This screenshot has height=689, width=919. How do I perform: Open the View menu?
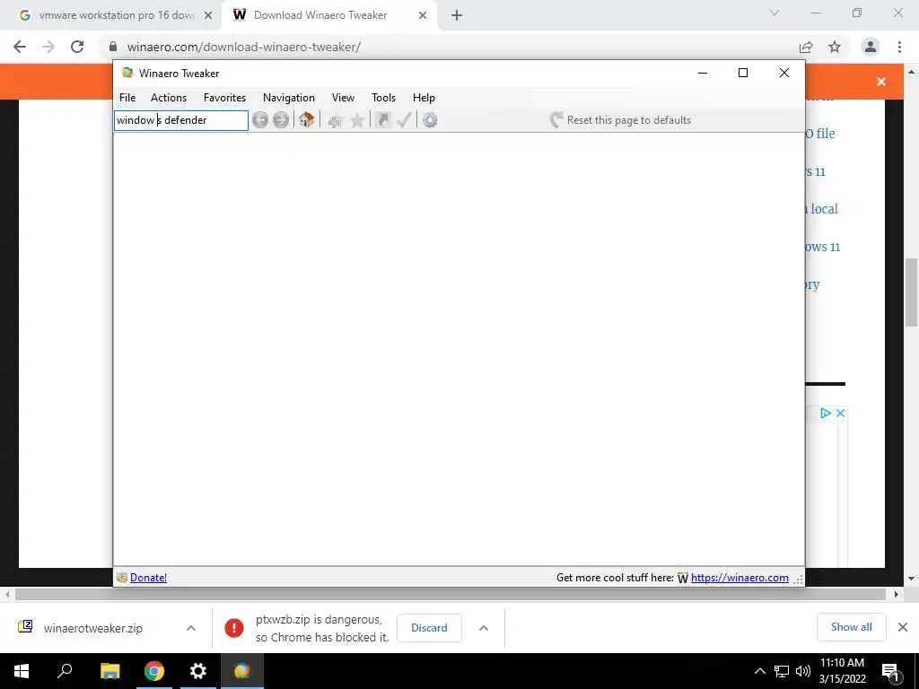(343, 98)
